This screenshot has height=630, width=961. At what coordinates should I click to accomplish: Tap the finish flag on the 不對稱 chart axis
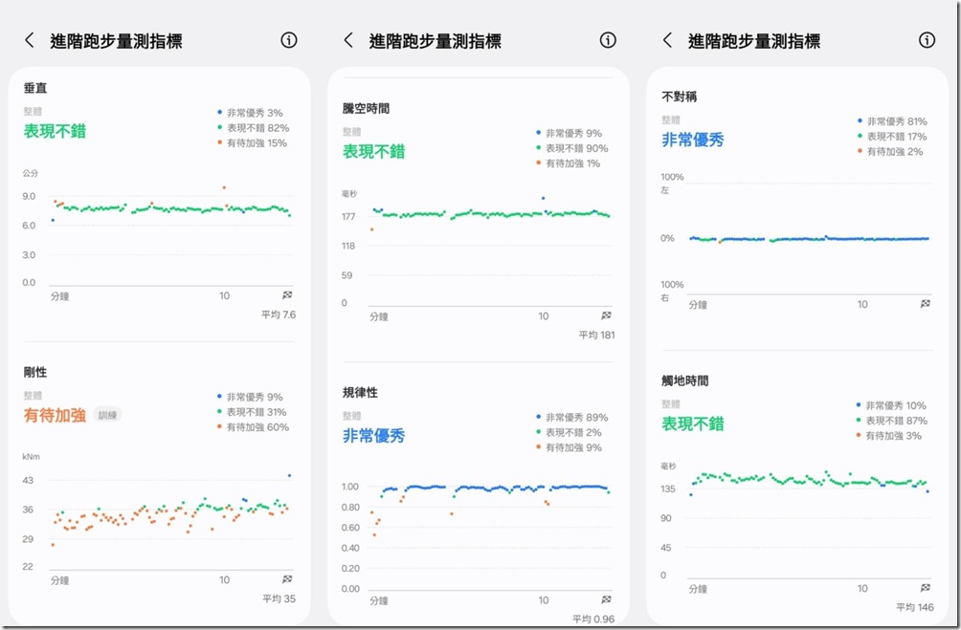926,304
